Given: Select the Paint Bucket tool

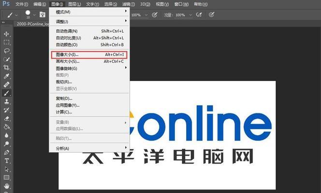Looking at the screenshot, I should click(6, 127).
